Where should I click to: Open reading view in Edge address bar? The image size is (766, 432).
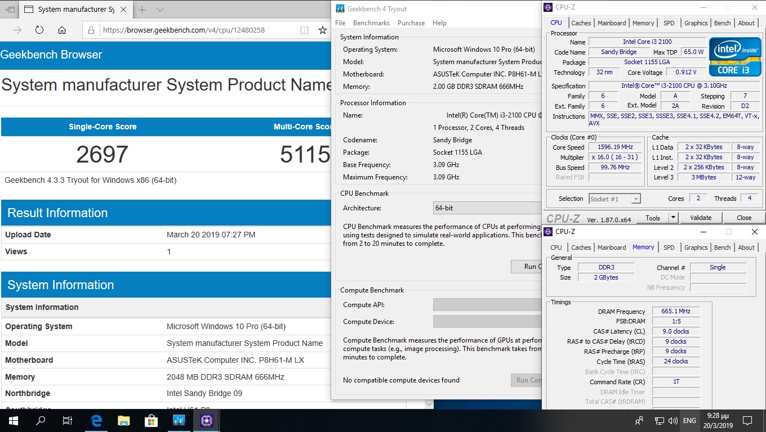point(304,30)
